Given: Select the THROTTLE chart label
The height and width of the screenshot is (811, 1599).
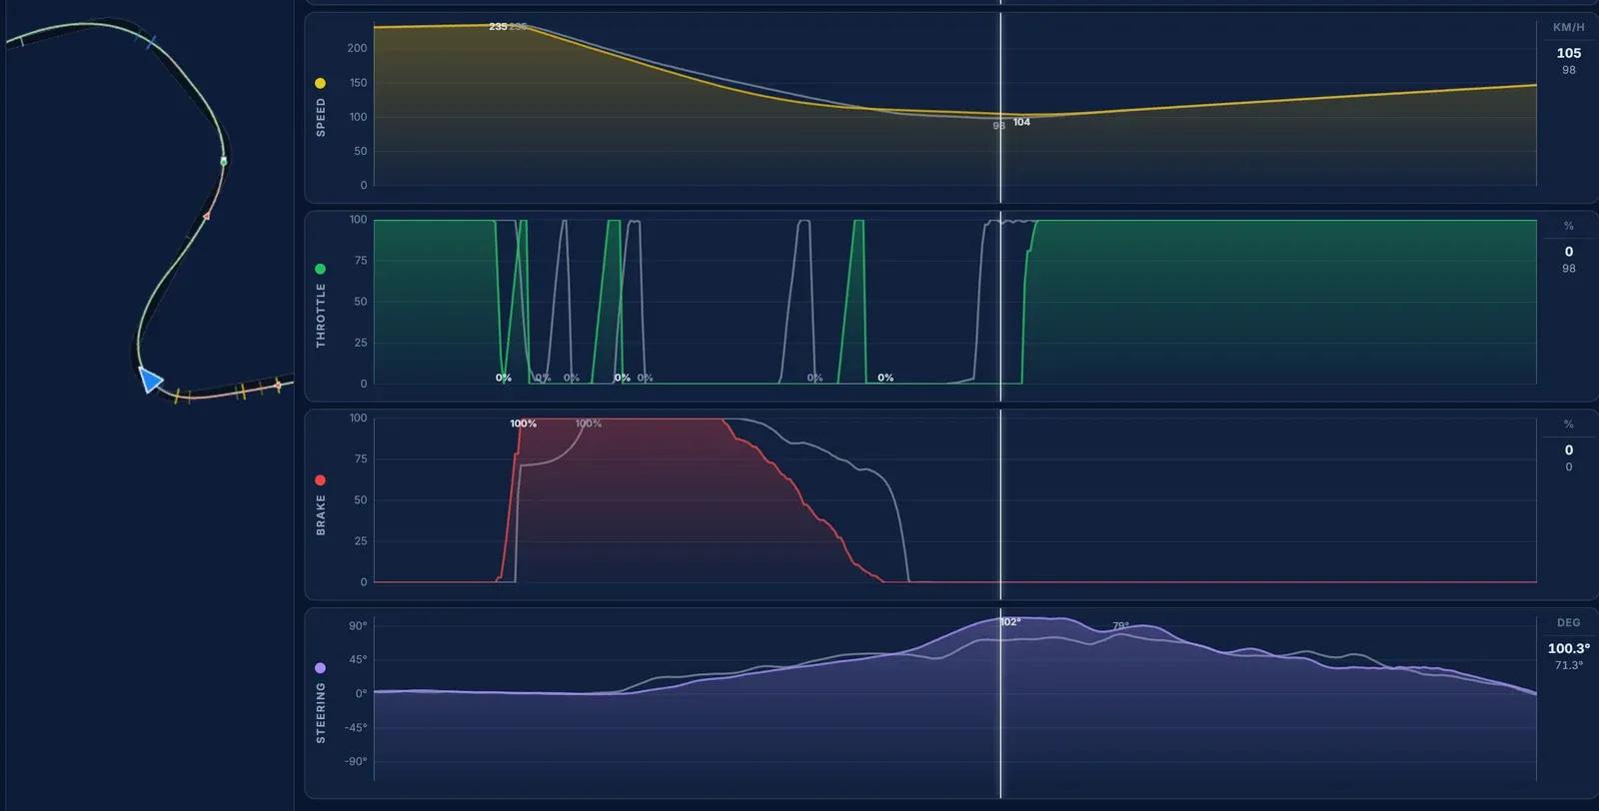Looking at the screenshot, I should point(321,315).
